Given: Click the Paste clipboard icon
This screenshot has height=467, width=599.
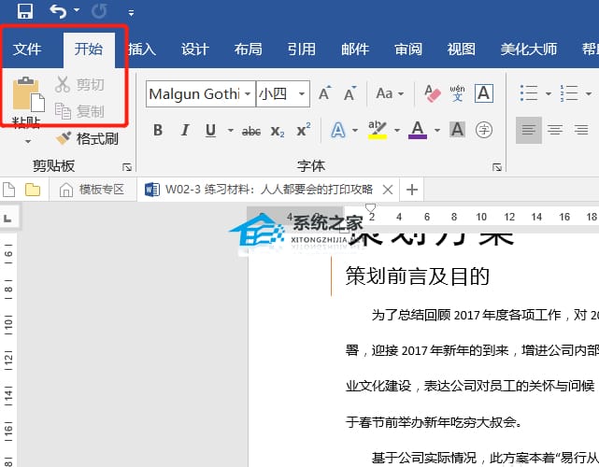Looking at the screenshot, I should click(x=27, y=98).
